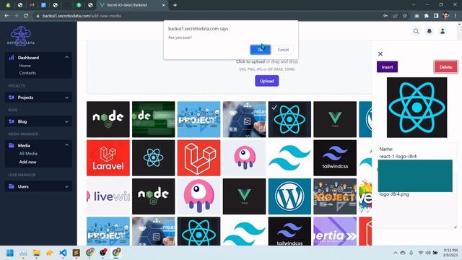The image size is (462, 260).
Task: Open the saved passwords key icon
Action: [385, 16]
